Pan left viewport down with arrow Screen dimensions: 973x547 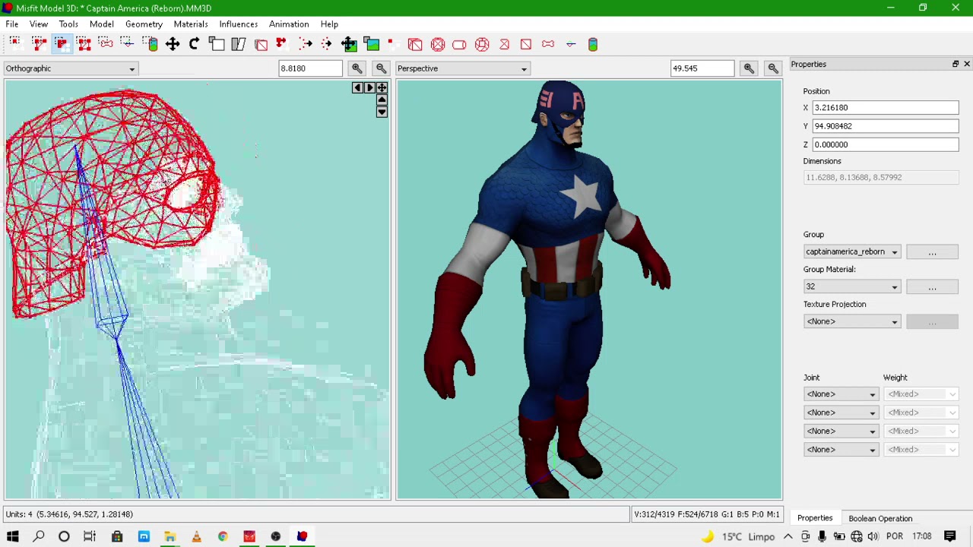coord(382,112)
